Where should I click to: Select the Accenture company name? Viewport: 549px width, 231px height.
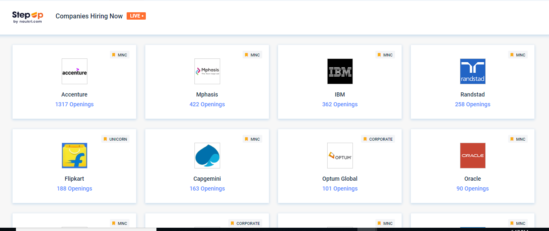pos(74,94)
